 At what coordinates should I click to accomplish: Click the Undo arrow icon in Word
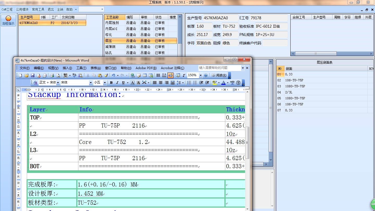113,75
